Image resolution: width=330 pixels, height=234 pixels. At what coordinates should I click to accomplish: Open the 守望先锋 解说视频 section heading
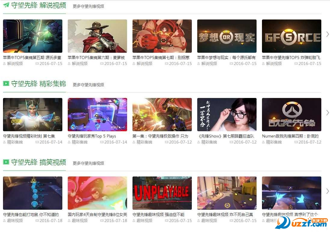[38, 5]
